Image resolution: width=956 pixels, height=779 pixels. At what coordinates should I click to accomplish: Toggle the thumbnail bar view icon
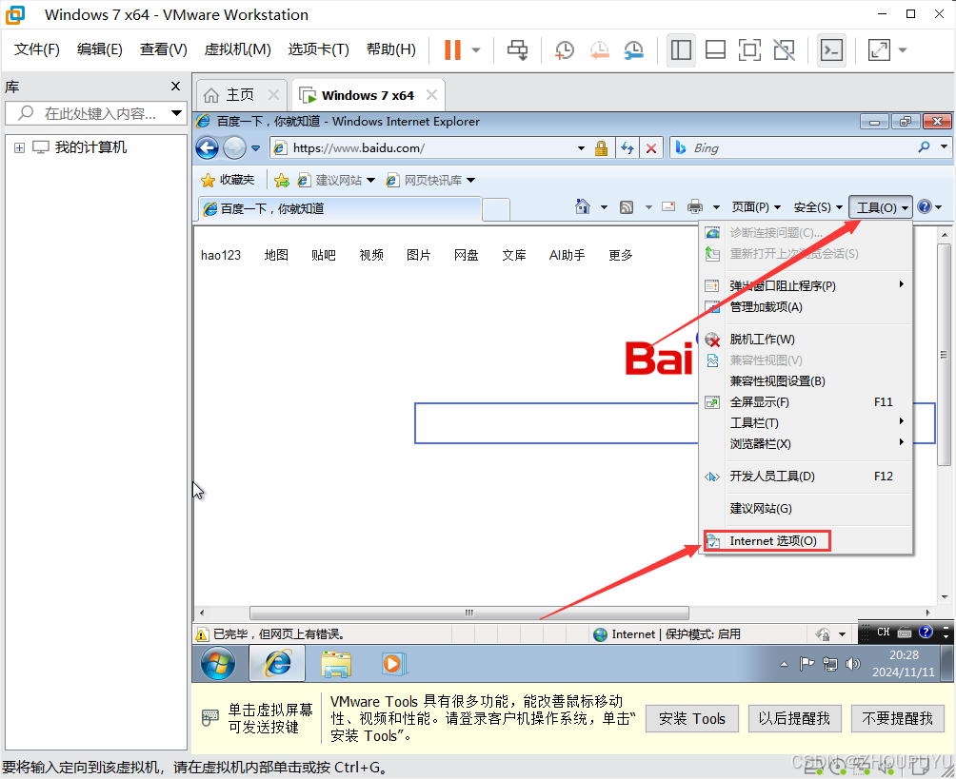click(715, 50)
